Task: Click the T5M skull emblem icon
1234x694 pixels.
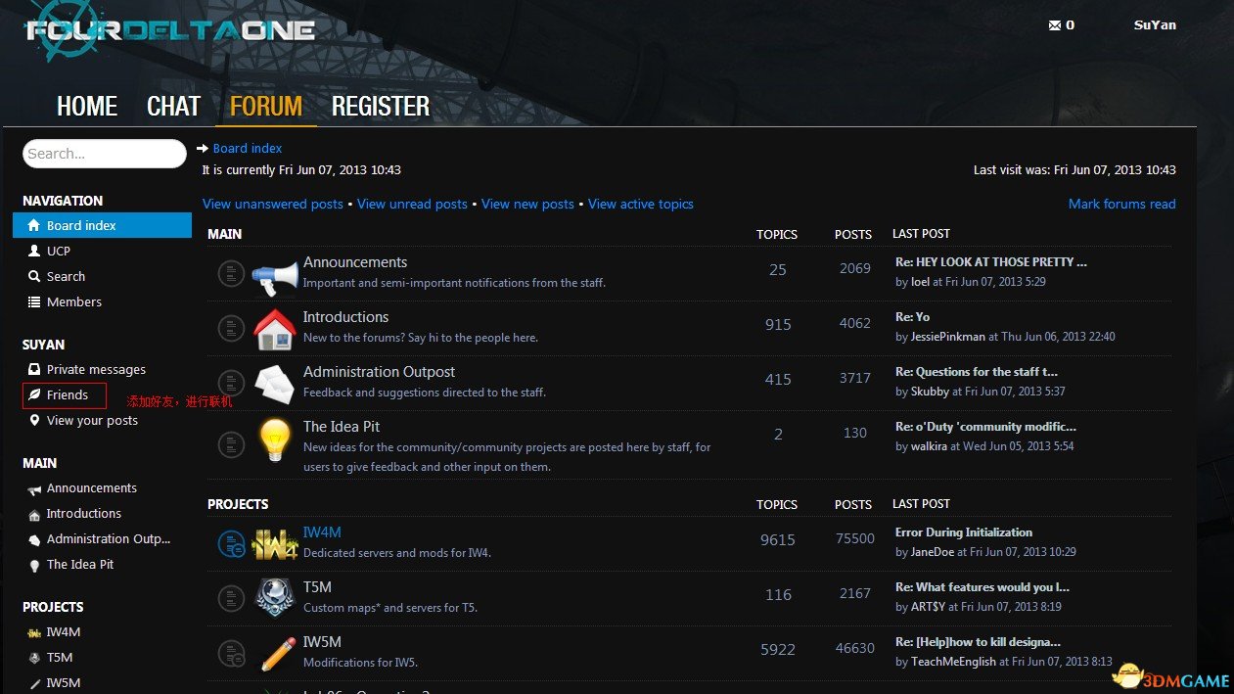Action: (275, 597)
